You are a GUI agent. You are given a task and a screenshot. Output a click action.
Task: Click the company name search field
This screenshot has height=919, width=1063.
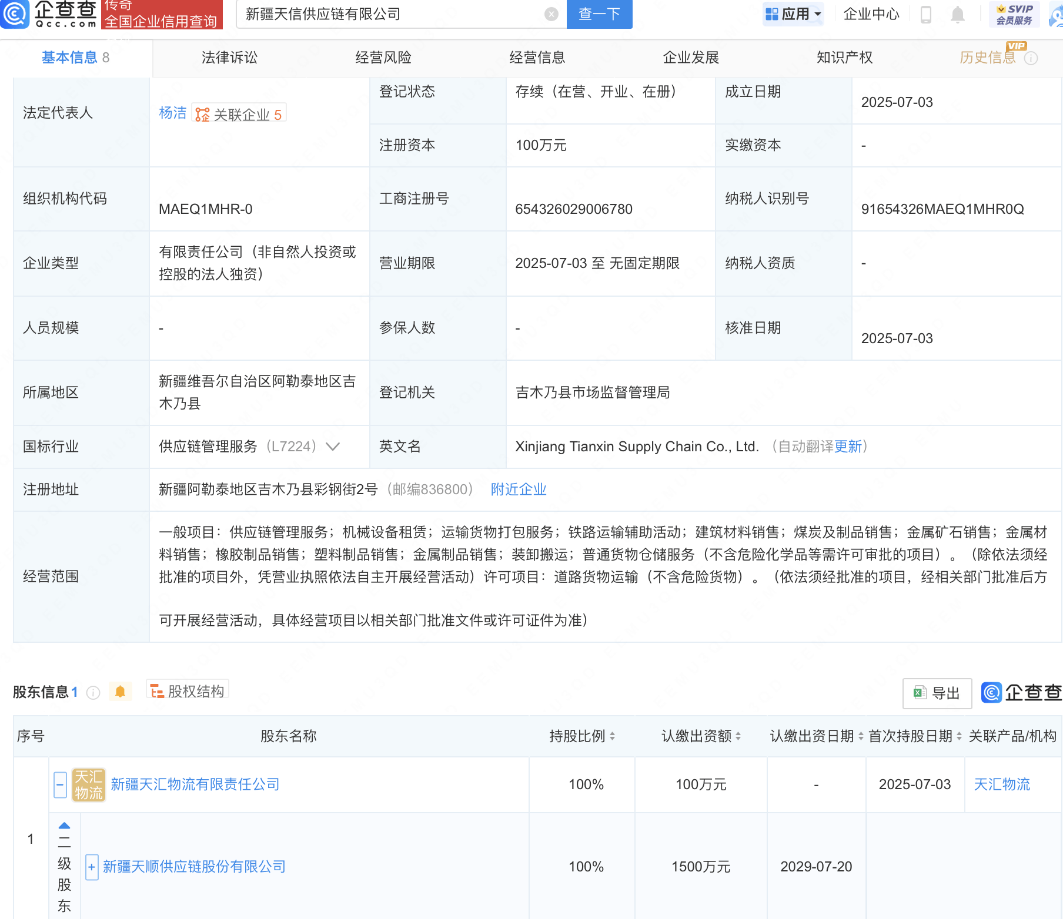[x=388, y=14]
